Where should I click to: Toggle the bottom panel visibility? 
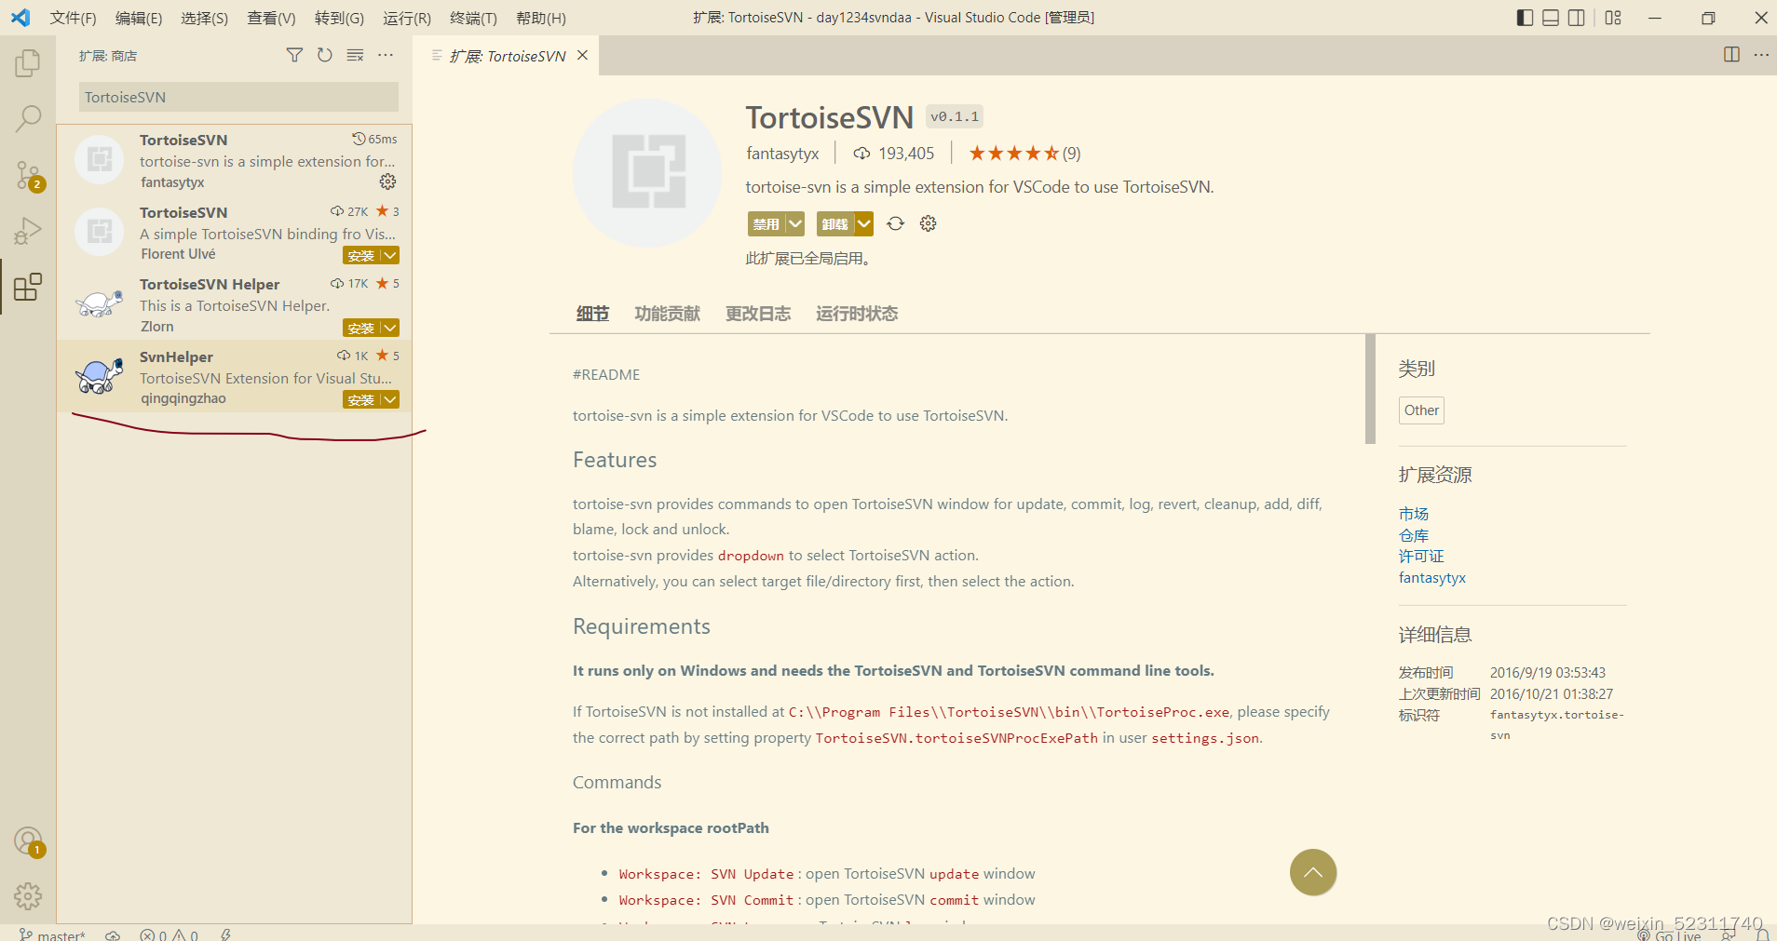pos(1551,18)
